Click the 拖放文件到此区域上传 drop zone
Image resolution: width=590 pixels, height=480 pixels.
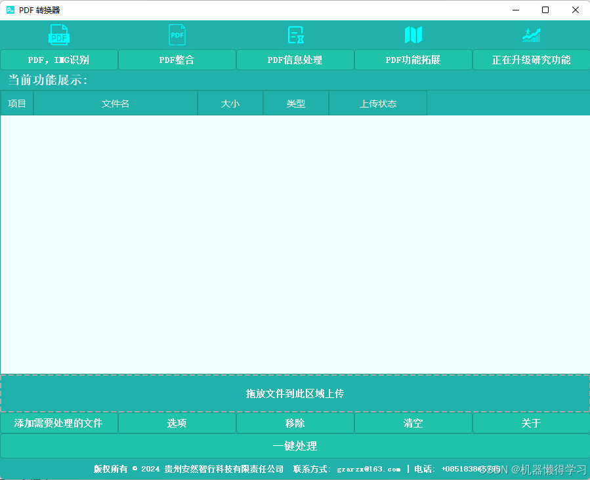pos(295,393)
